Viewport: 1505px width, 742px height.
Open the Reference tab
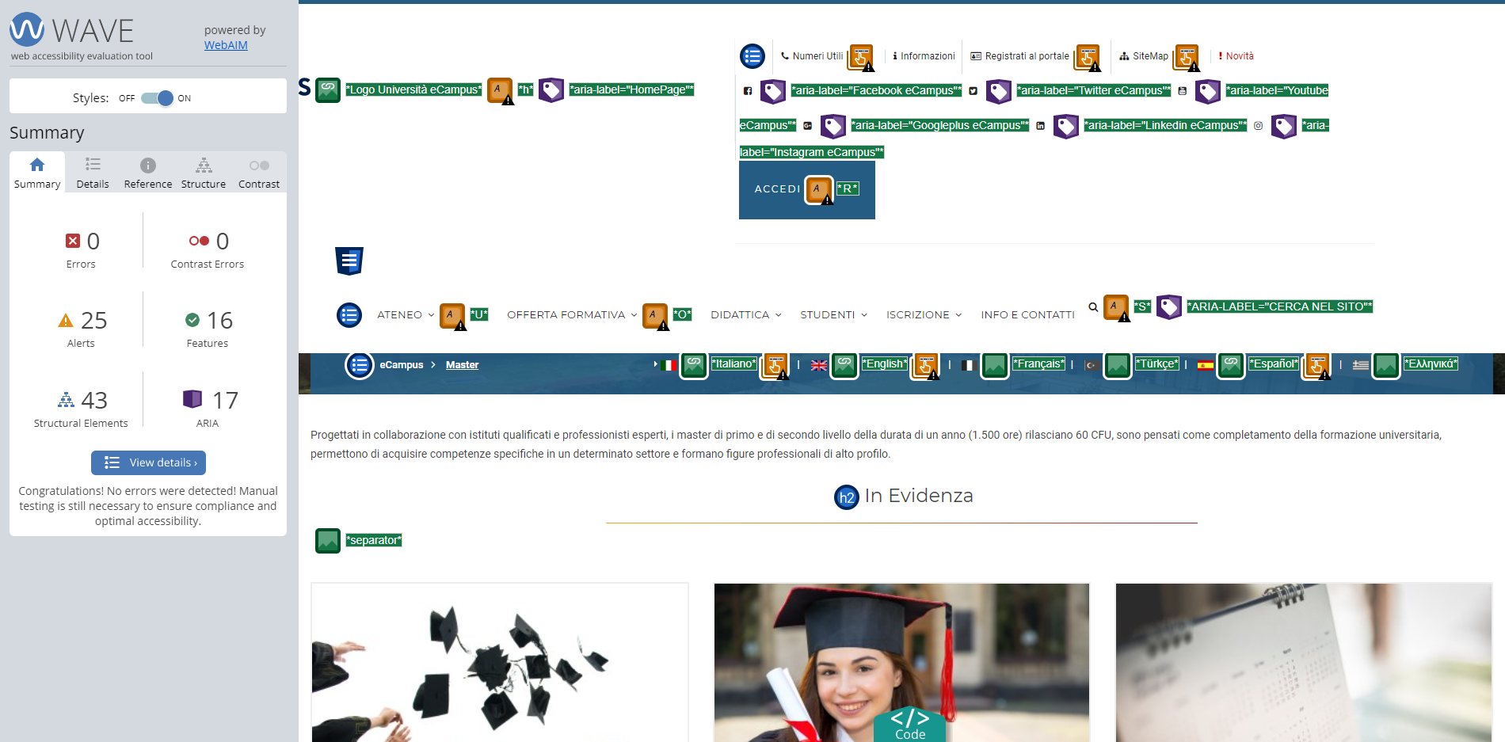(x=148, y=173)
